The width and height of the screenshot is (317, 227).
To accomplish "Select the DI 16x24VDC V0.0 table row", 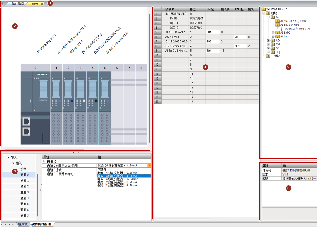I will click(x=206, y=42).
